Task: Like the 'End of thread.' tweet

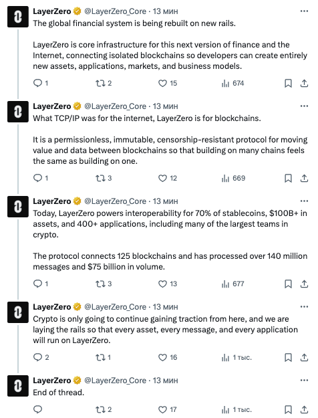Action: (163, 409)
